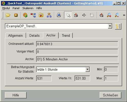Image resolution: width=127 pixels, height=102 pixels.
Task: Open the Skalieren menu
Action: (28, 8)
